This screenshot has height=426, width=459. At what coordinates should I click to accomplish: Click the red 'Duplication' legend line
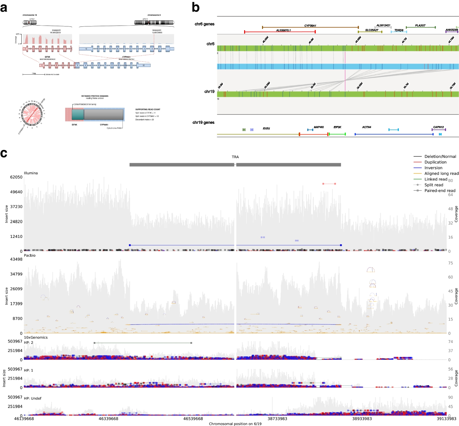417,162
